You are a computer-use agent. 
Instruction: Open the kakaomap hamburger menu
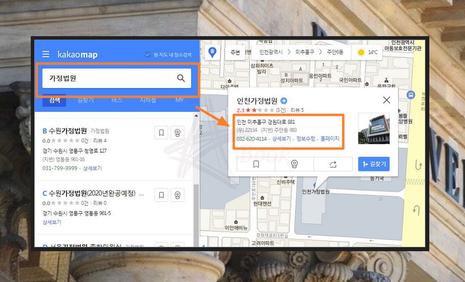point(45,54)
